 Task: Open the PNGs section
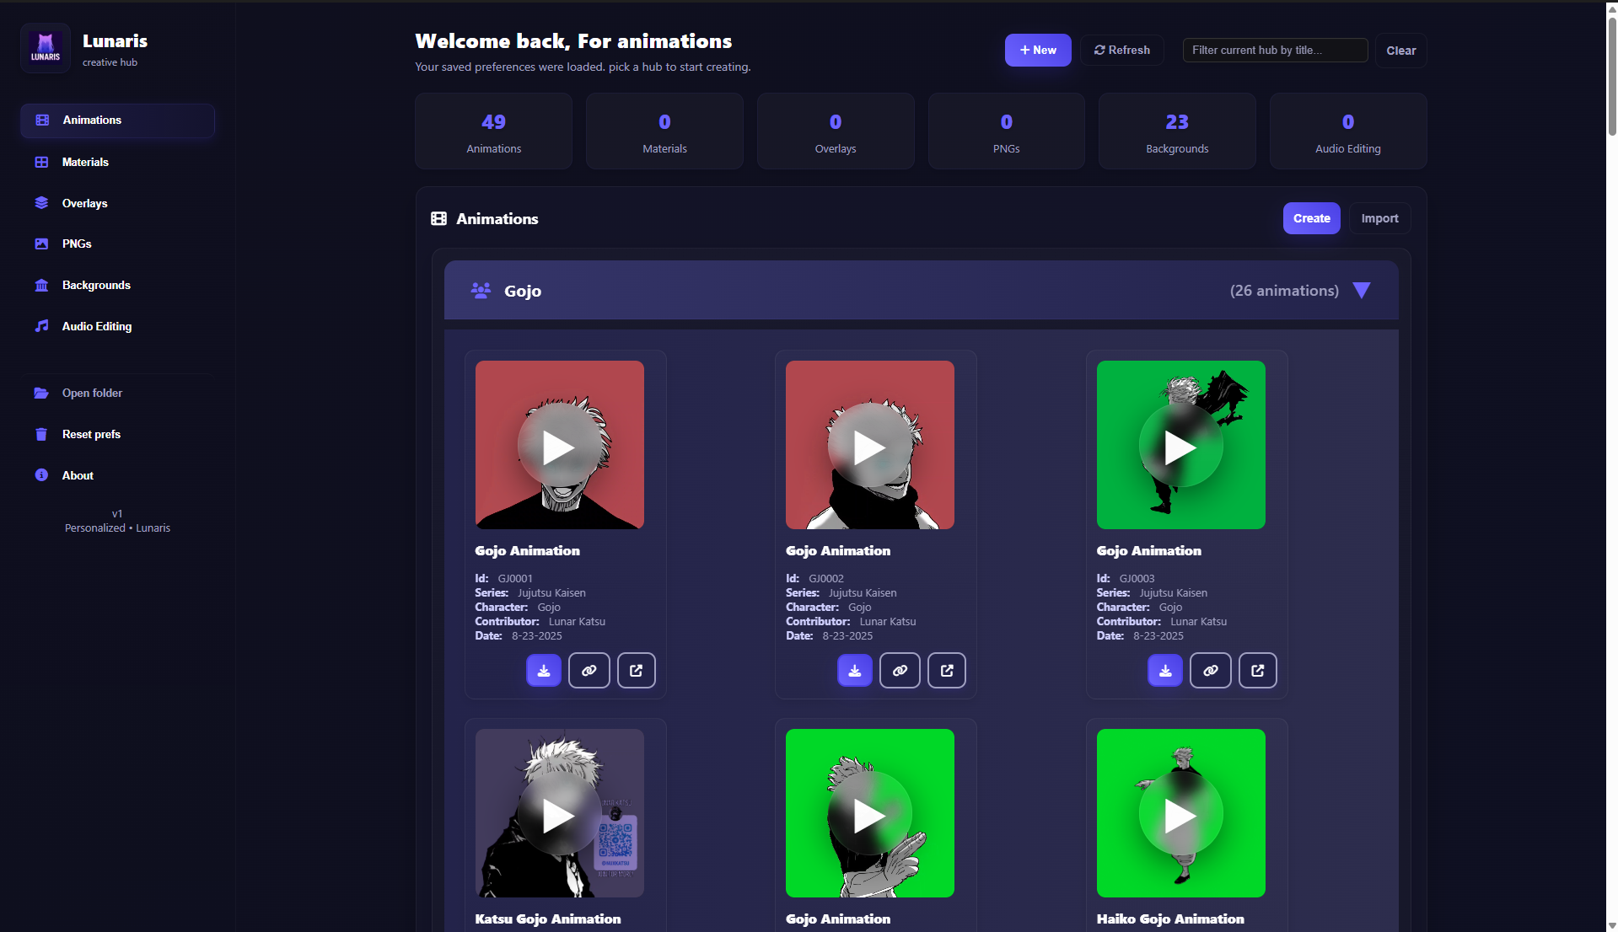click(x=76, y=244)
